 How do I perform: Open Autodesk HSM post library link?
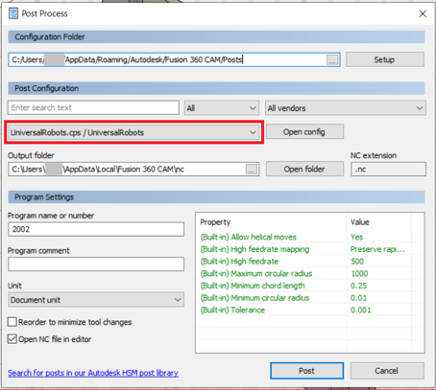coord(93,373)
